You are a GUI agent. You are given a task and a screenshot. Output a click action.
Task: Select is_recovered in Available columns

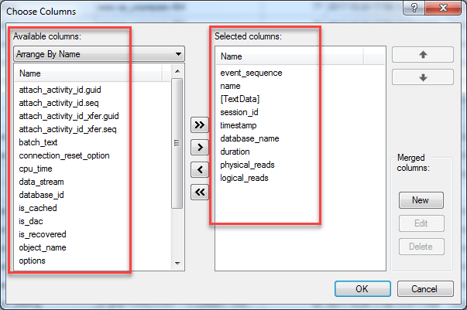43,234
